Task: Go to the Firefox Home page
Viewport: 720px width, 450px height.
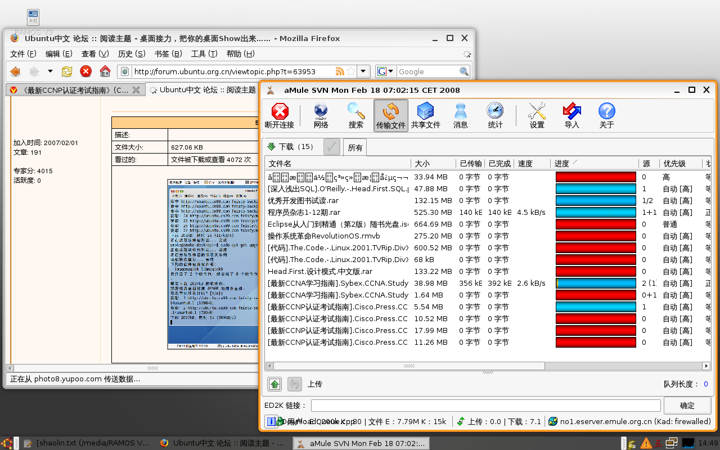Action: click(x=105, y=71)
